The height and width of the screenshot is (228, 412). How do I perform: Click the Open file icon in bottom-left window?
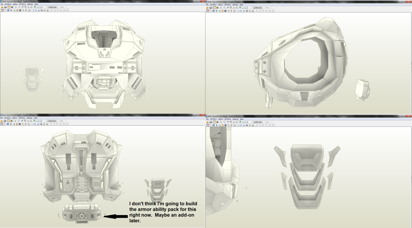point(2,121)
